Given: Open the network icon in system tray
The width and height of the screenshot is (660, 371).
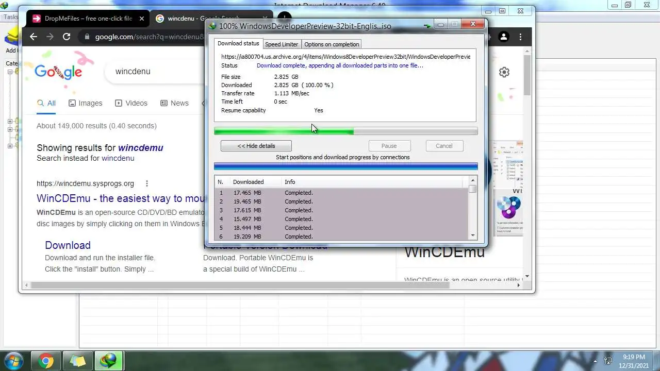Looking at the screenshot, I should point(608,361).
